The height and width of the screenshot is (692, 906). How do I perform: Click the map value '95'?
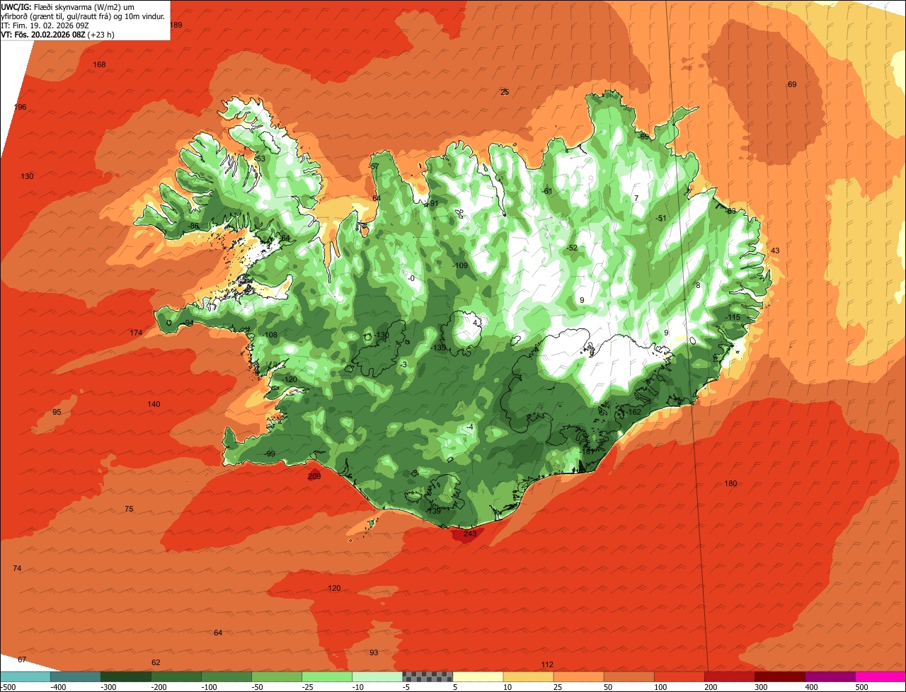tap(57, 412)
